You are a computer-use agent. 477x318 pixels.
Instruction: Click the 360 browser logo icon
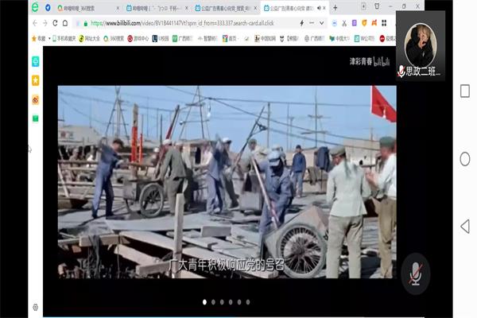[35, 7]
